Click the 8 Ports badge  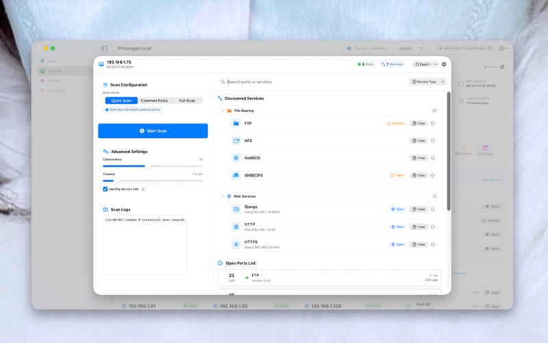[366, 64]
